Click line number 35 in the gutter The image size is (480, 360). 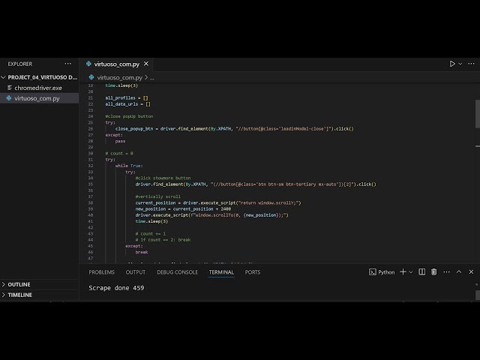(90, 184)
